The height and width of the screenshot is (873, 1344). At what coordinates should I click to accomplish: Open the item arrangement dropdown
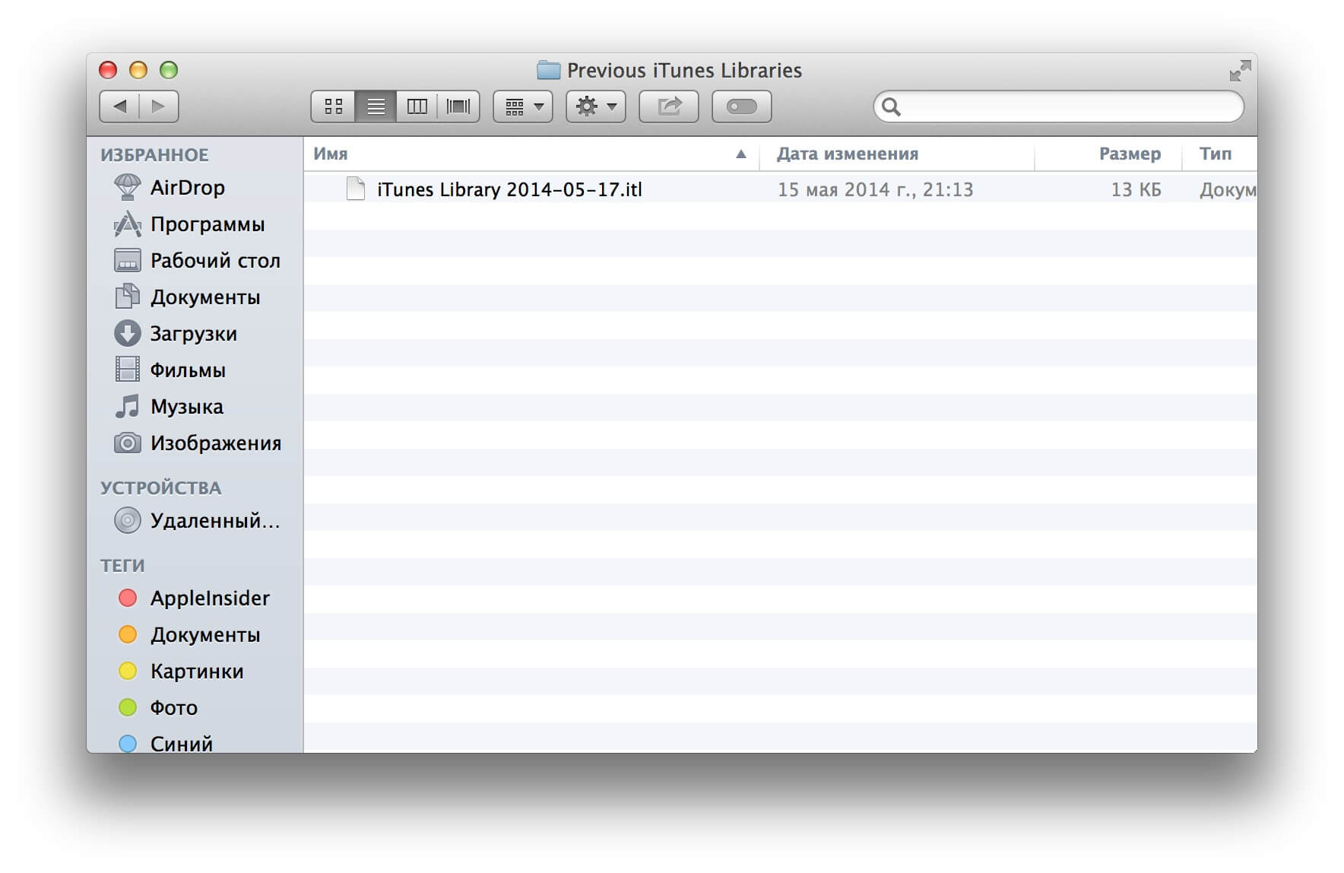coord(523,106)
